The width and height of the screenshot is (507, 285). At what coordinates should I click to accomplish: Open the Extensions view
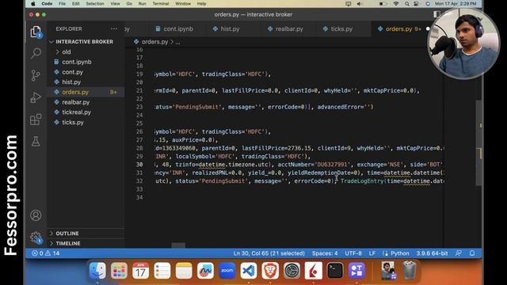[x=36, y=120]
